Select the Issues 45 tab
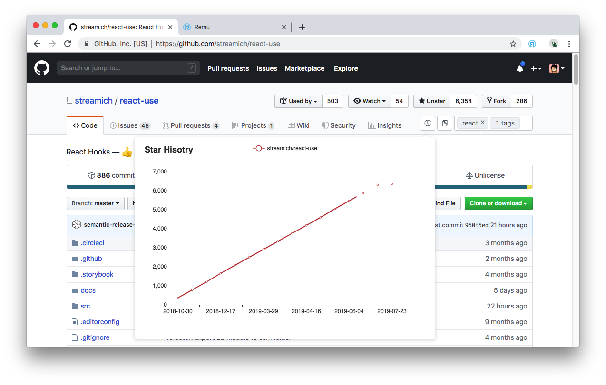The height and width of the screenshot is (385, 606). tap(130, 125)
